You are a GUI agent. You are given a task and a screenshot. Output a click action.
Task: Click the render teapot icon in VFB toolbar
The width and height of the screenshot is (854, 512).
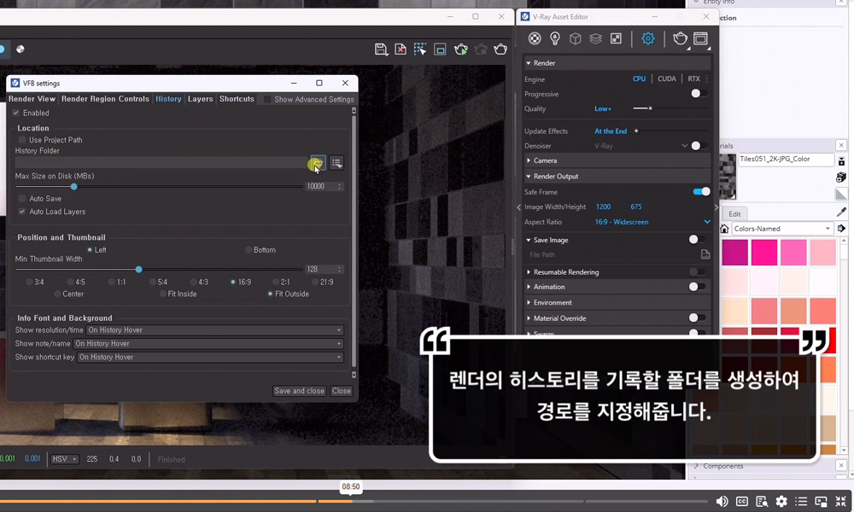500,49
